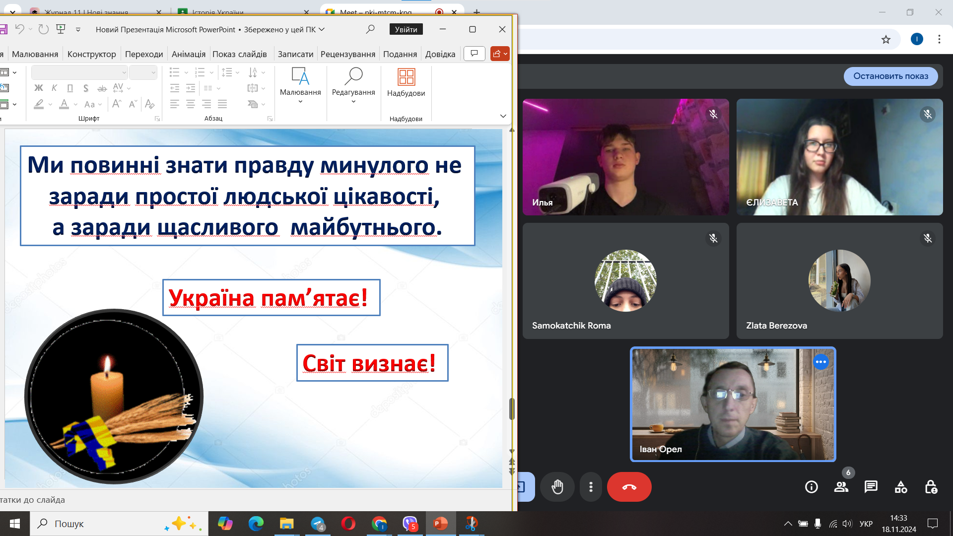Toggle strikethrough text formatting

pos(102,88)
